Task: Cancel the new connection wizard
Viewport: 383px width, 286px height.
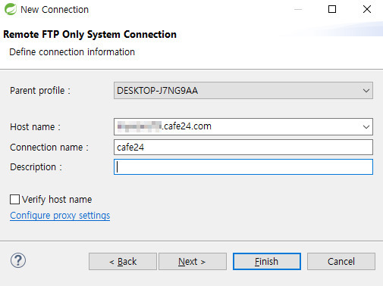Action: click(341, 262)
